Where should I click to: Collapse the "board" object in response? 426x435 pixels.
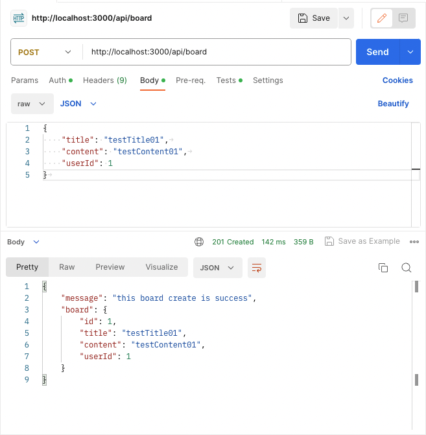coord(84,310)
